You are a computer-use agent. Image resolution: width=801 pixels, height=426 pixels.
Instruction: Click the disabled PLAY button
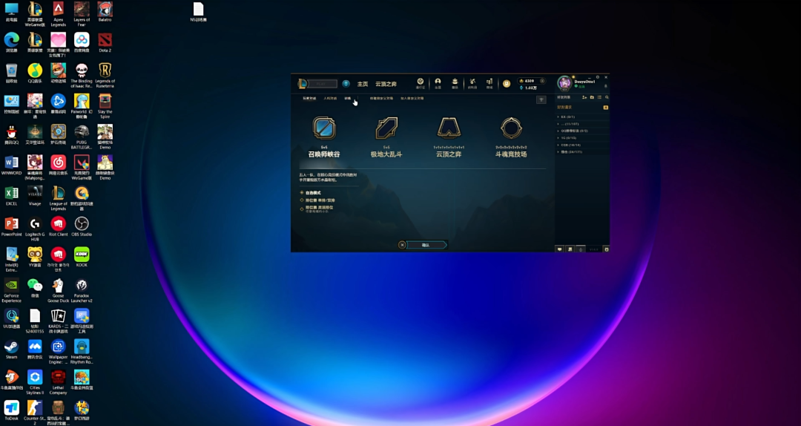point(323,83)
